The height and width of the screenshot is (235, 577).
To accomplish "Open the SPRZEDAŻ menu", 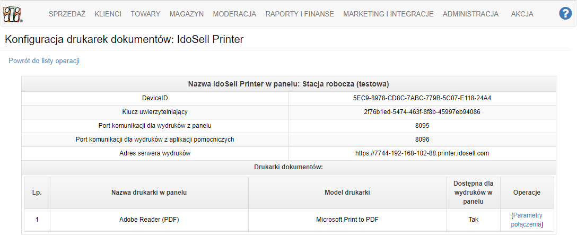I will (67, 14).
